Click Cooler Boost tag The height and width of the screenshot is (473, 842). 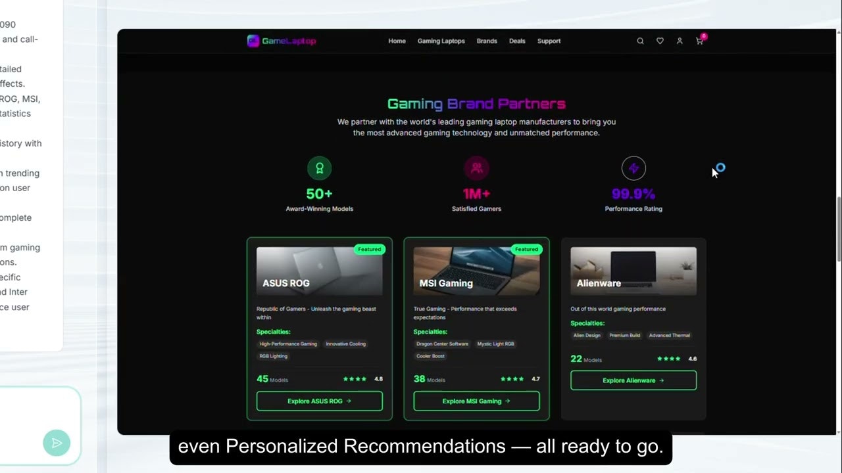coord(431,356)
